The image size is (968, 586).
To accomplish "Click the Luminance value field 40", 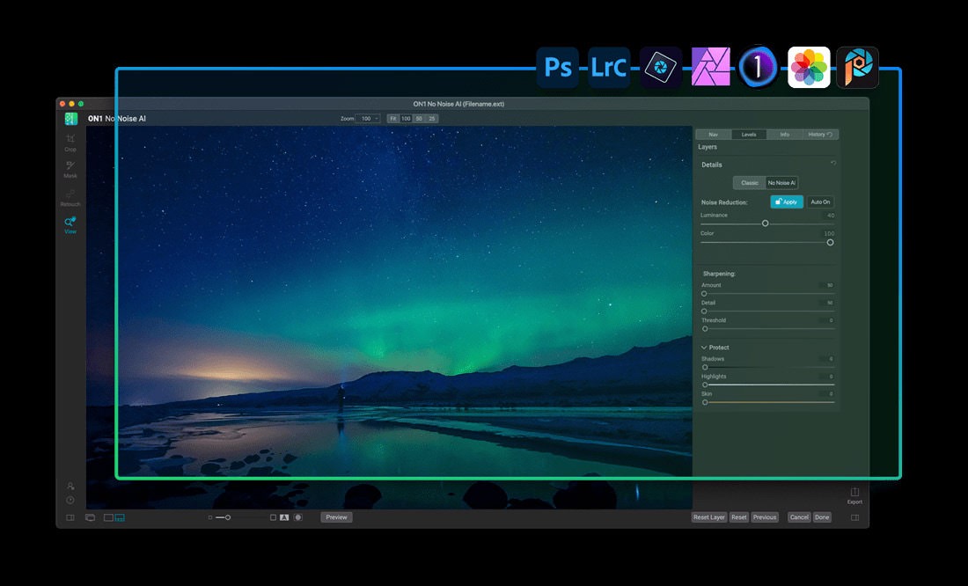I will [x=830, y=216].
